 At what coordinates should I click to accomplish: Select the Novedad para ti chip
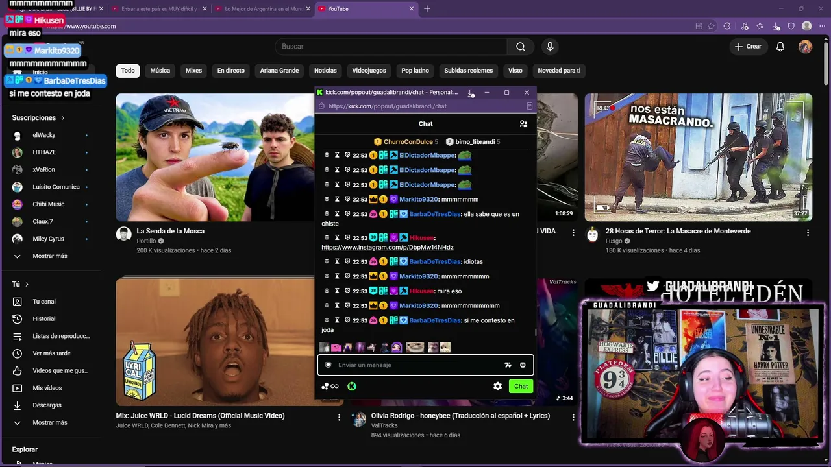click(x=559, y=71)
